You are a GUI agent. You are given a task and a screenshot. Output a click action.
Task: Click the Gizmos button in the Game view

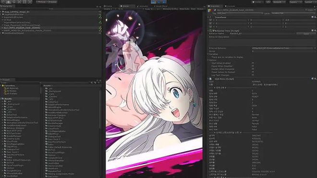[200, 9]
